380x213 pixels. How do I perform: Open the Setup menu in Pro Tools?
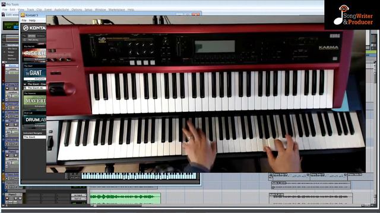88,9
